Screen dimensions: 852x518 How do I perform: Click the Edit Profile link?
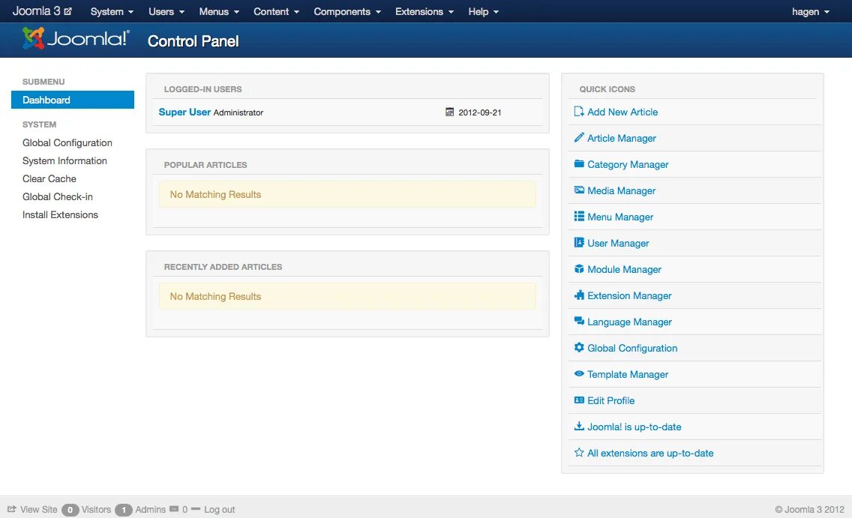[610, 400]
